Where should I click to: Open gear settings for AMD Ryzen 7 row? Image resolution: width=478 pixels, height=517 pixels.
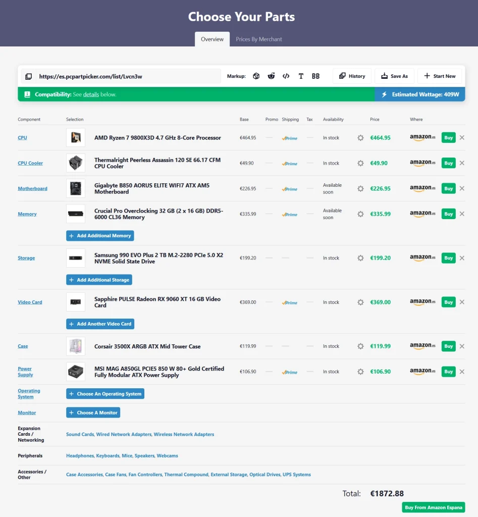pyautogui.click(x=360, y=138)
